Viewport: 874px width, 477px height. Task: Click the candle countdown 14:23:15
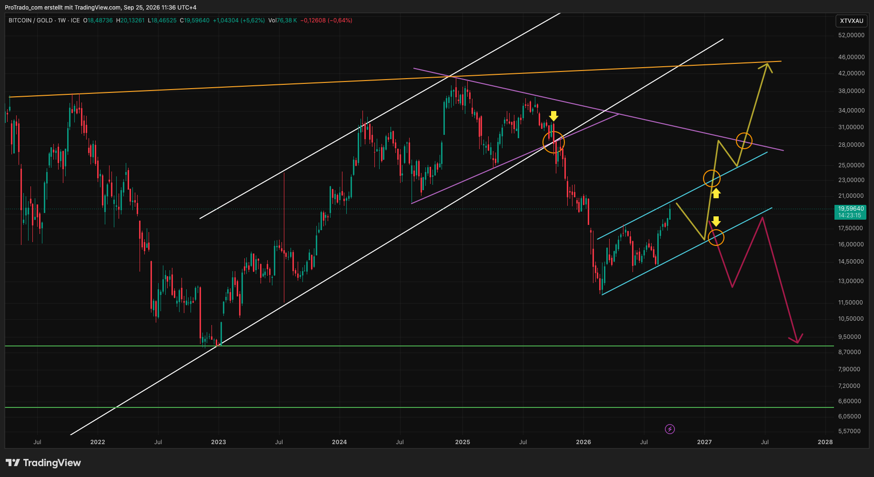[x=850, y=215]
